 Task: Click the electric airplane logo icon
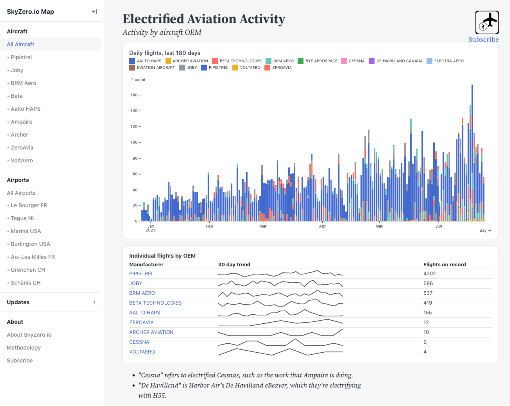pos(487,22)
